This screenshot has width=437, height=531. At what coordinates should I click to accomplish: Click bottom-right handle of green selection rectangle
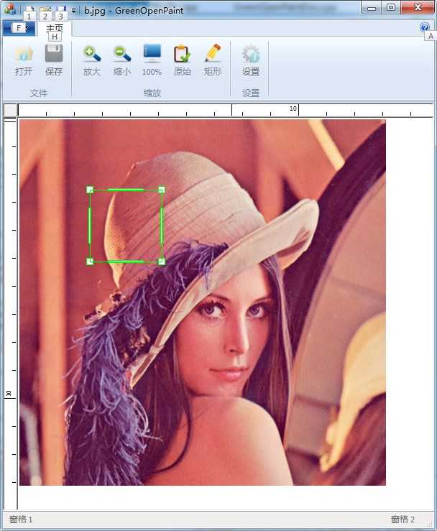pyautogui.click(x=162, y=261)
